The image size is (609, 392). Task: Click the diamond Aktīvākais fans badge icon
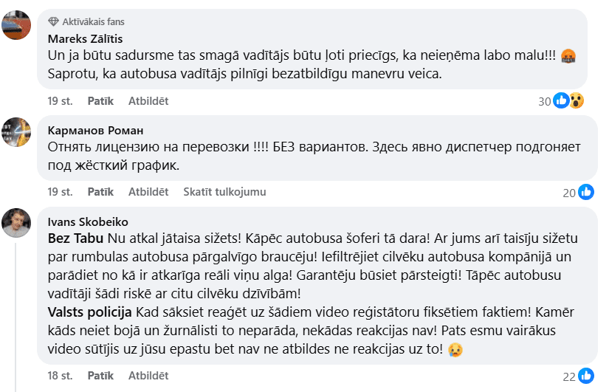[52, 21]
